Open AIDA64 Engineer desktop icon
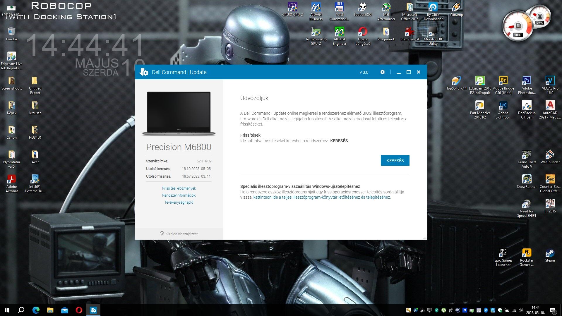 tap(339, 36)
